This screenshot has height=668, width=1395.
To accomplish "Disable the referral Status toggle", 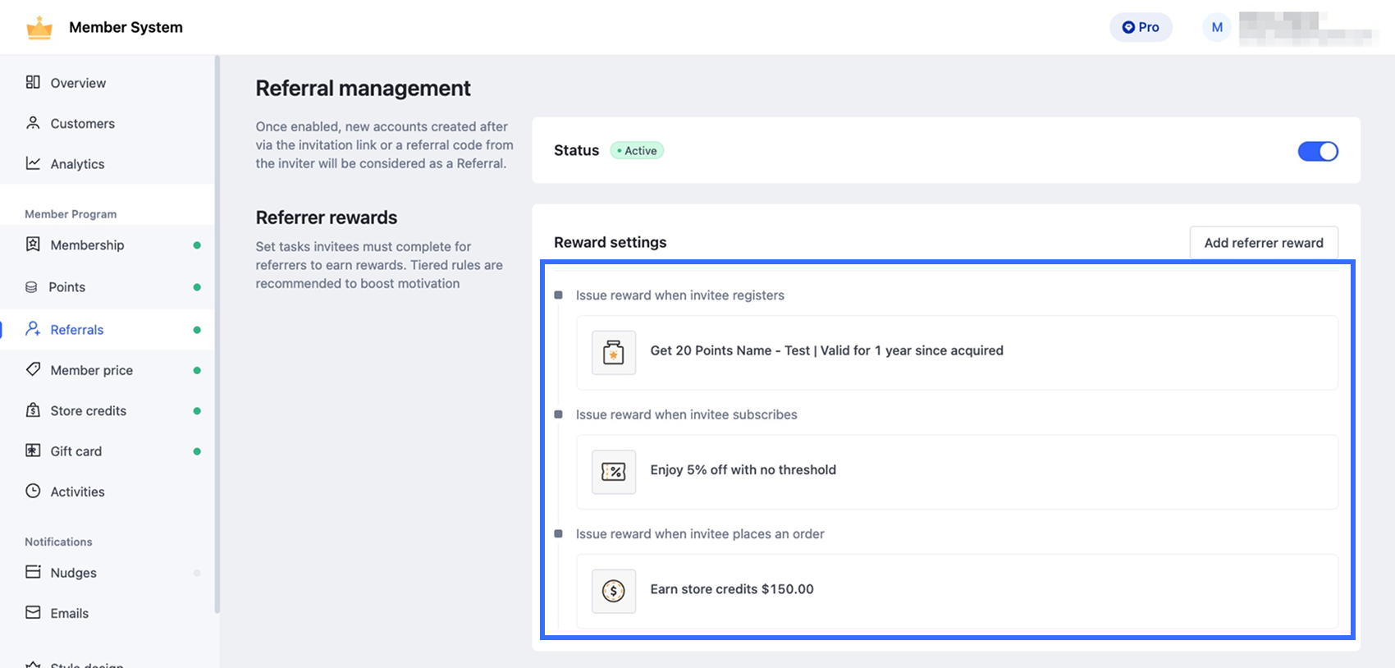I will pos(1317,151).
